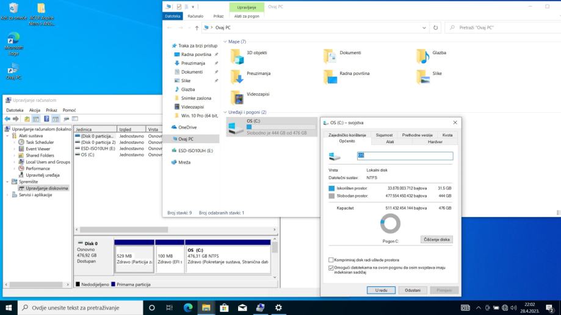The width and height of the screenshot is (561, 315).
Task: Expand Local Users and Groups node
Action: [14, 162]
